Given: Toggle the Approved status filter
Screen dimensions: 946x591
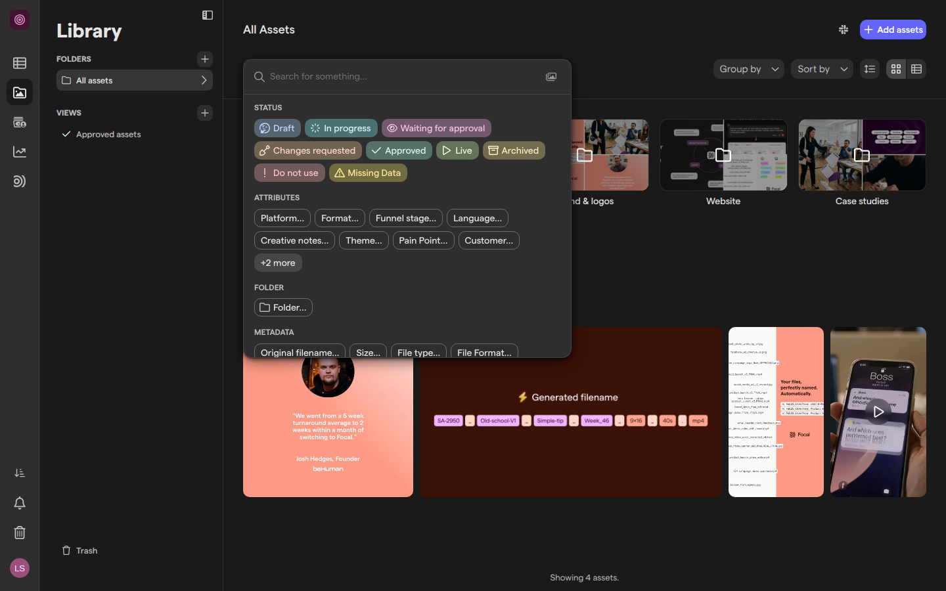Looking at the screenshot, I should pyautogui.click(x=399, y=150).
